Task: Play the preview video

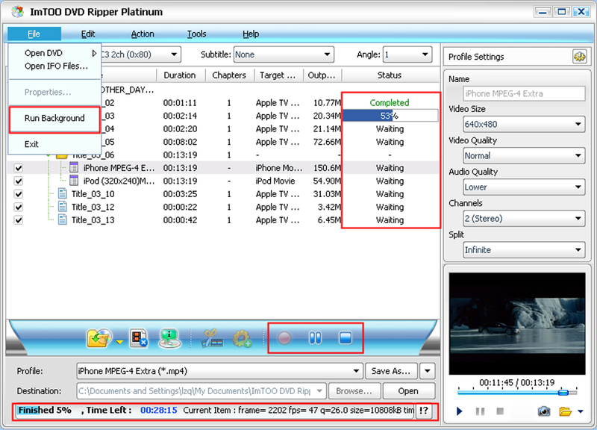Action: [460, 411]
